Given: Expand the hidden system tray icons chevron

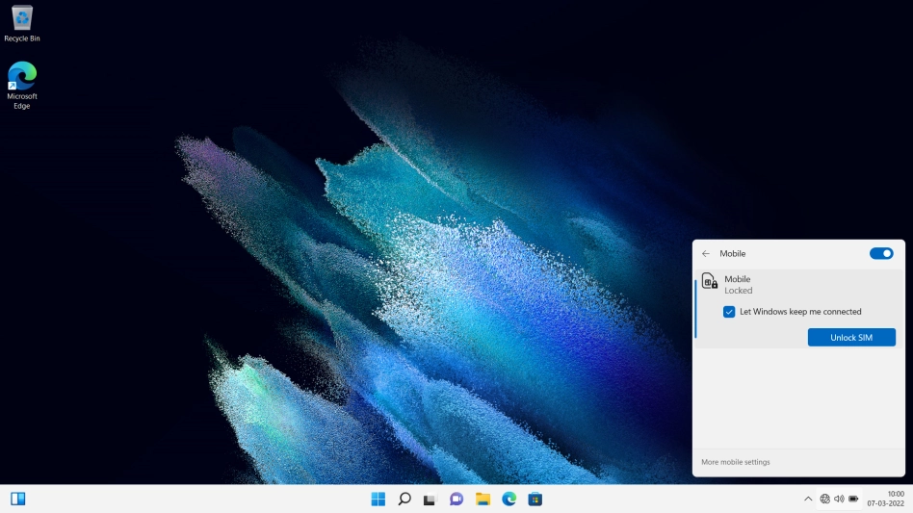Looking at the screenshot, I should pyautogui.click(x=808, y=499).
